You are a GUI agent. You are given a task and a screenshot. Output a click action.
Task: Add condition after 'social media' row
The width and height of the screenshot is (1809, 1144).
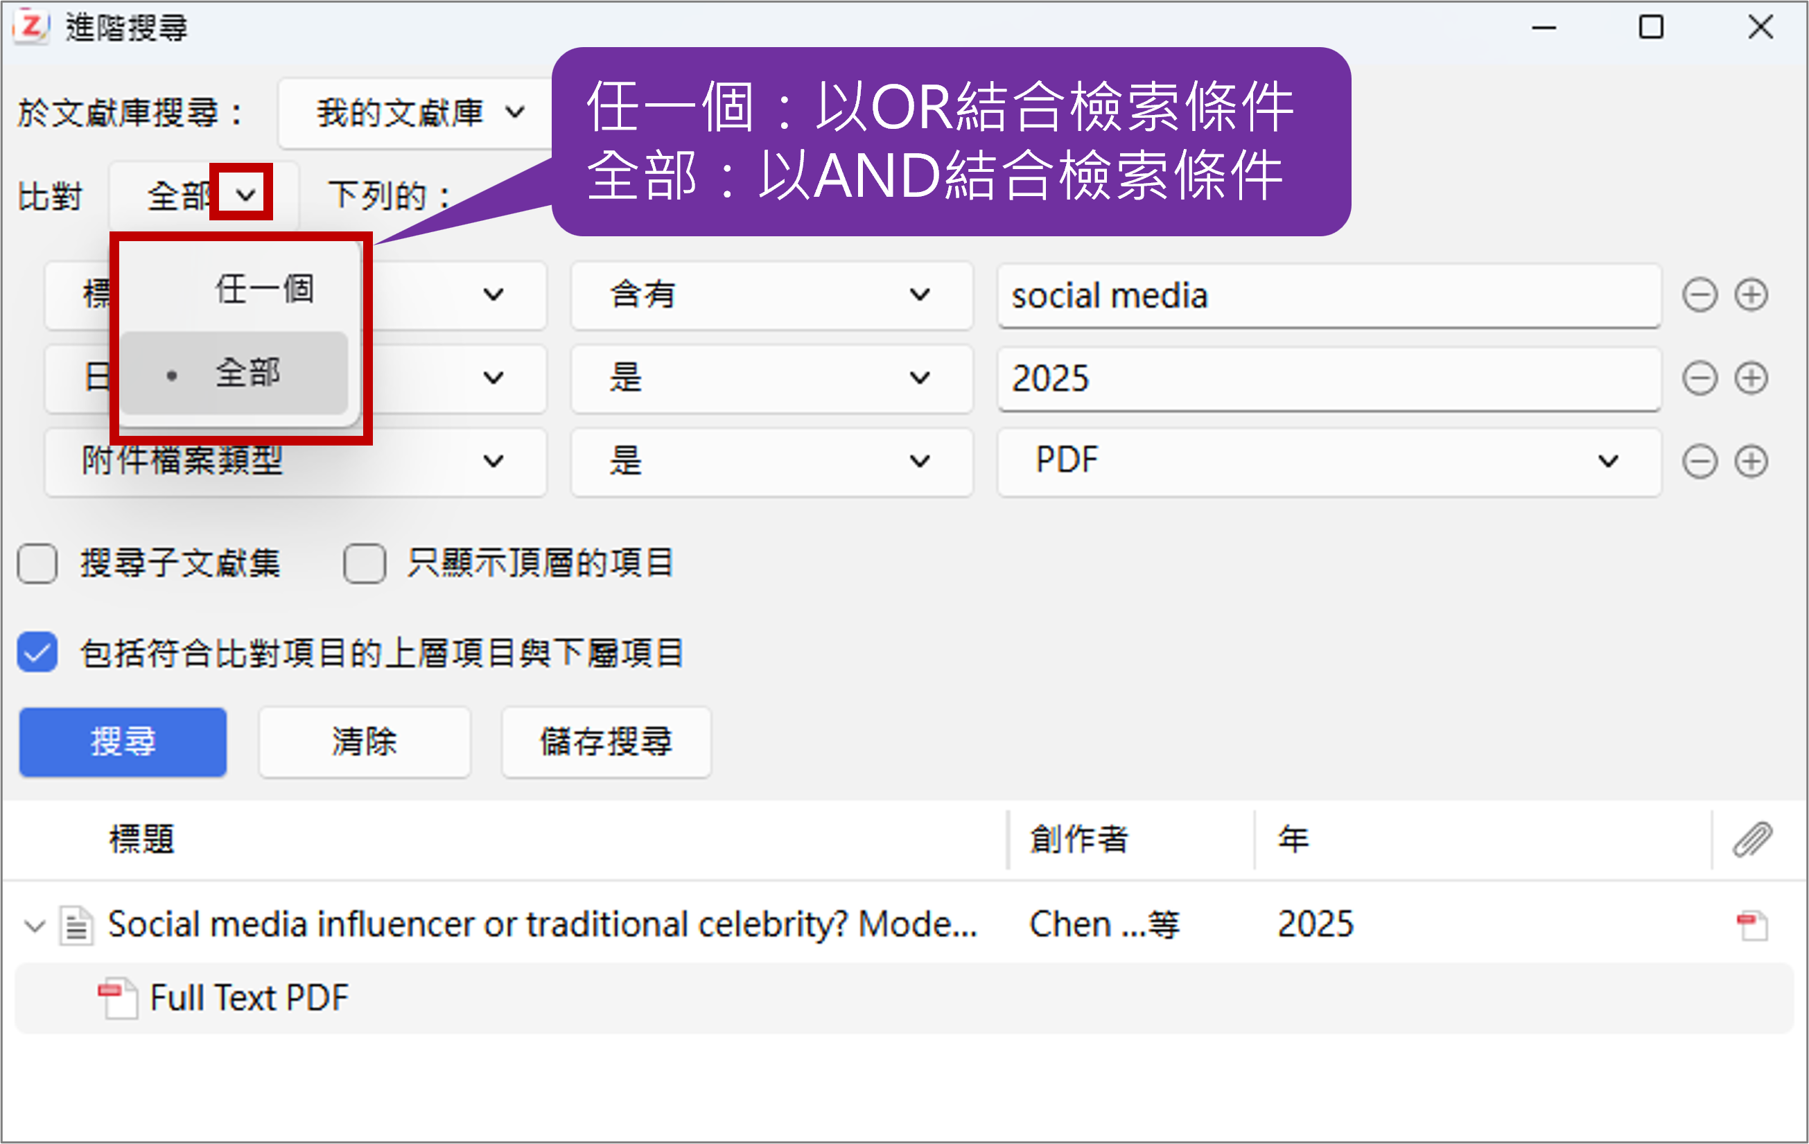(1751, 295)
